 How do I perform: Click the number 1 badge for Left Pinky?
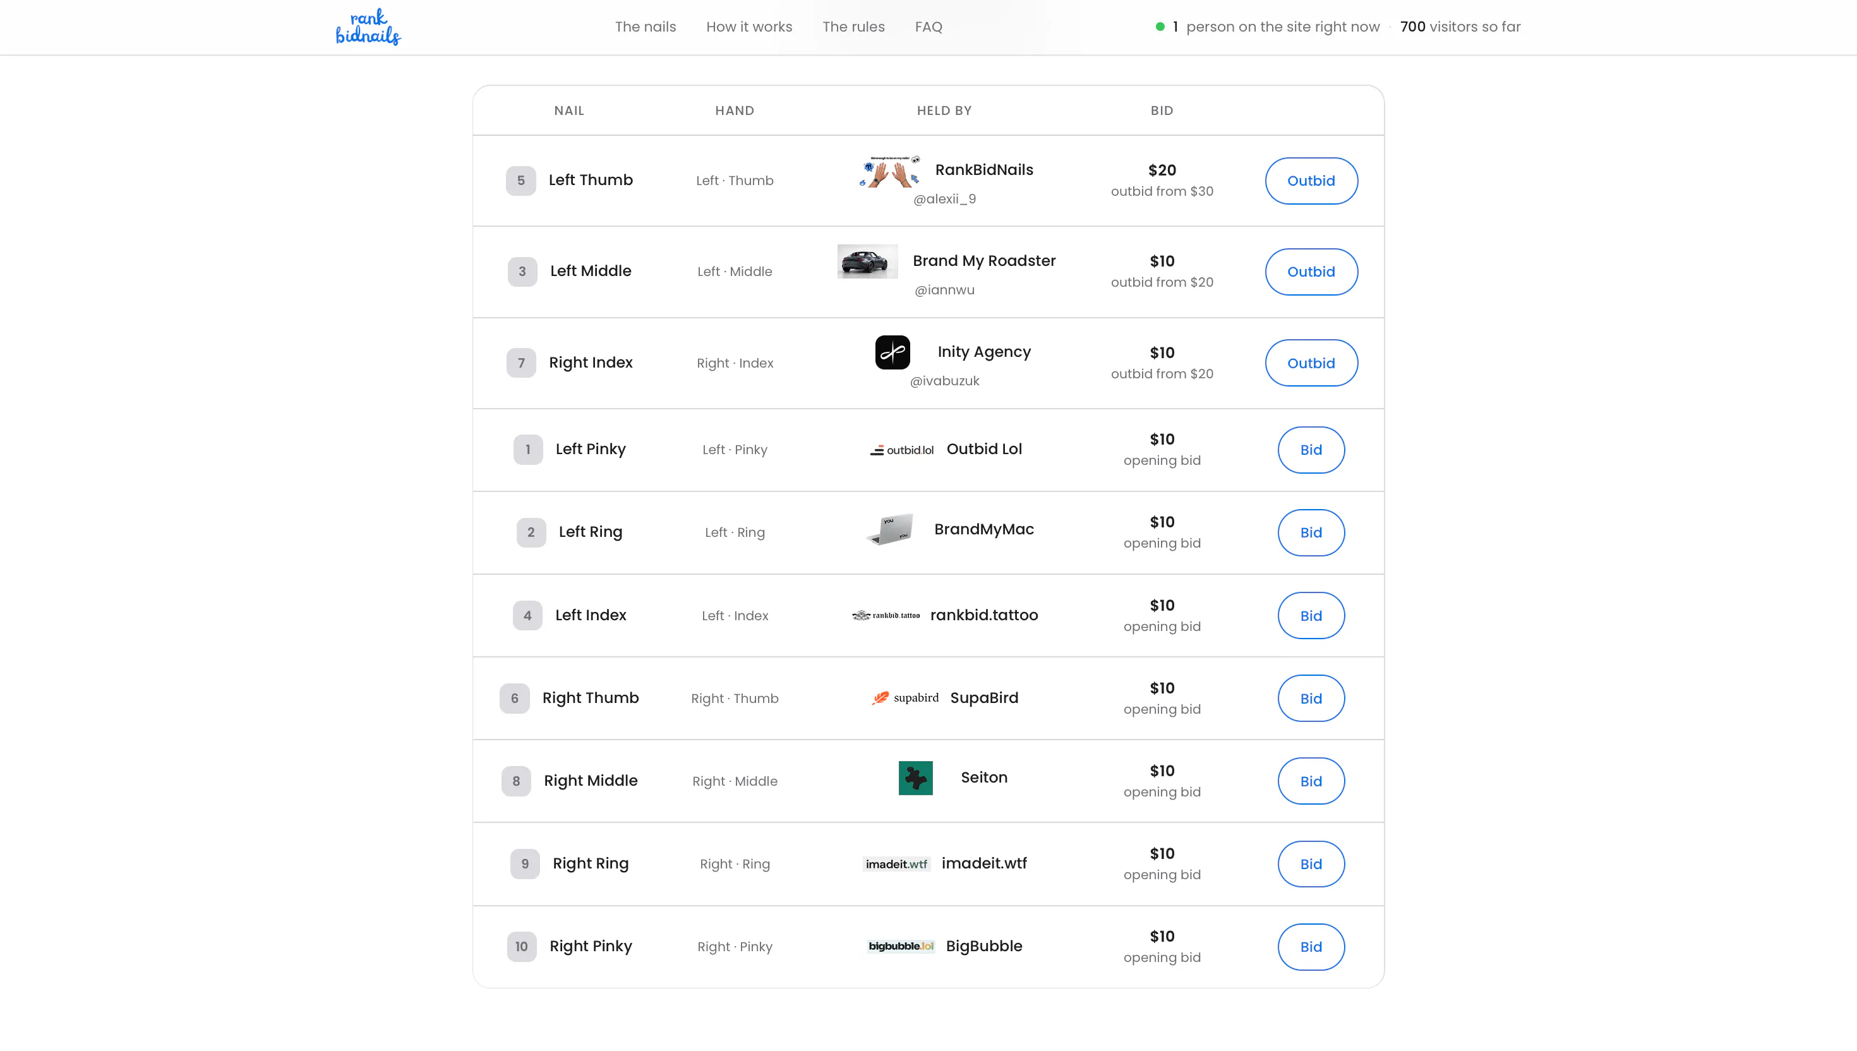coord(527,450)
